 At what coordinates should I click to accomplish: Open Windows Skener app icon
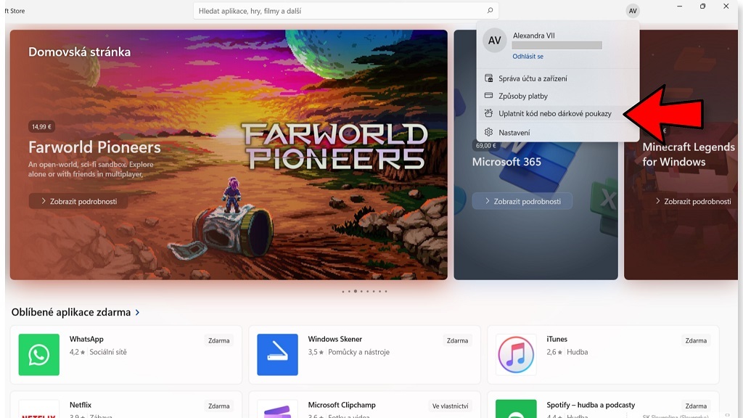coord(277,354)
